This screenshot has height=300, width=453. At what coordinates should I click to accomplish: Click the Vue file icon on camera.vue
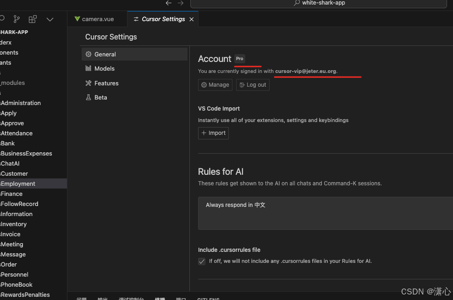pyautogui.click(x=77, y=19)
